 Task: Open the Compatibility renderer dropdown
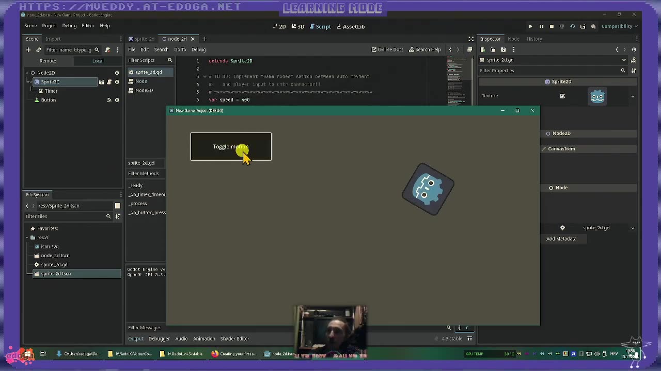click(620, 26)
